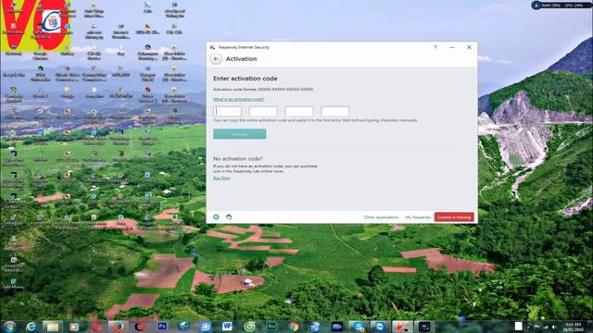The image size is (593, 333).
Task: Open Skype from the taskbar
Action: point(358,327)
